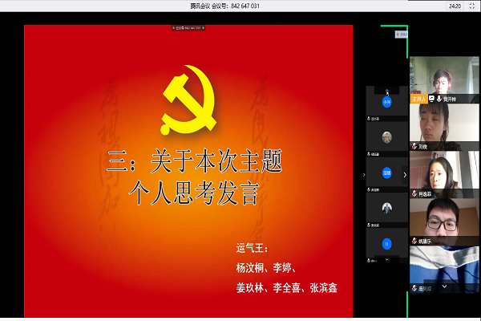The image size is (481, 321).
Task: Click the muted mic icon beside 姚康乐
Action: pyautogui.click(x=414, y=241)
